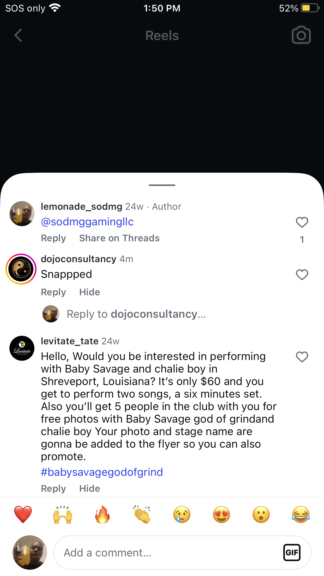Tap the Add a comment field
This screenshot has height=576, width=324.
point(167,553)
